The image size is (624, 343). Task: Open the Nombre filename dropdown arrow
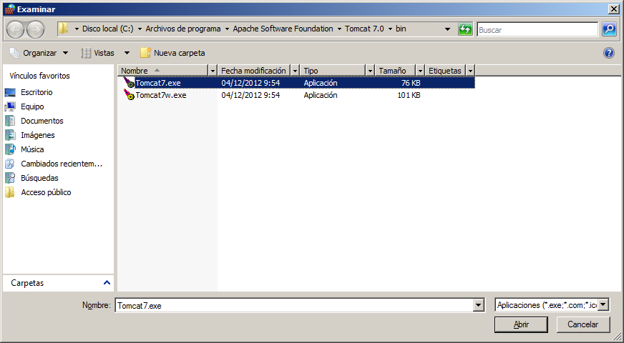pos(479,305)
